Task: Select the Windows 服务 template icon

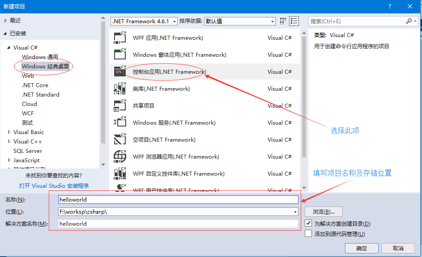Action: click(x=120, y=123)
